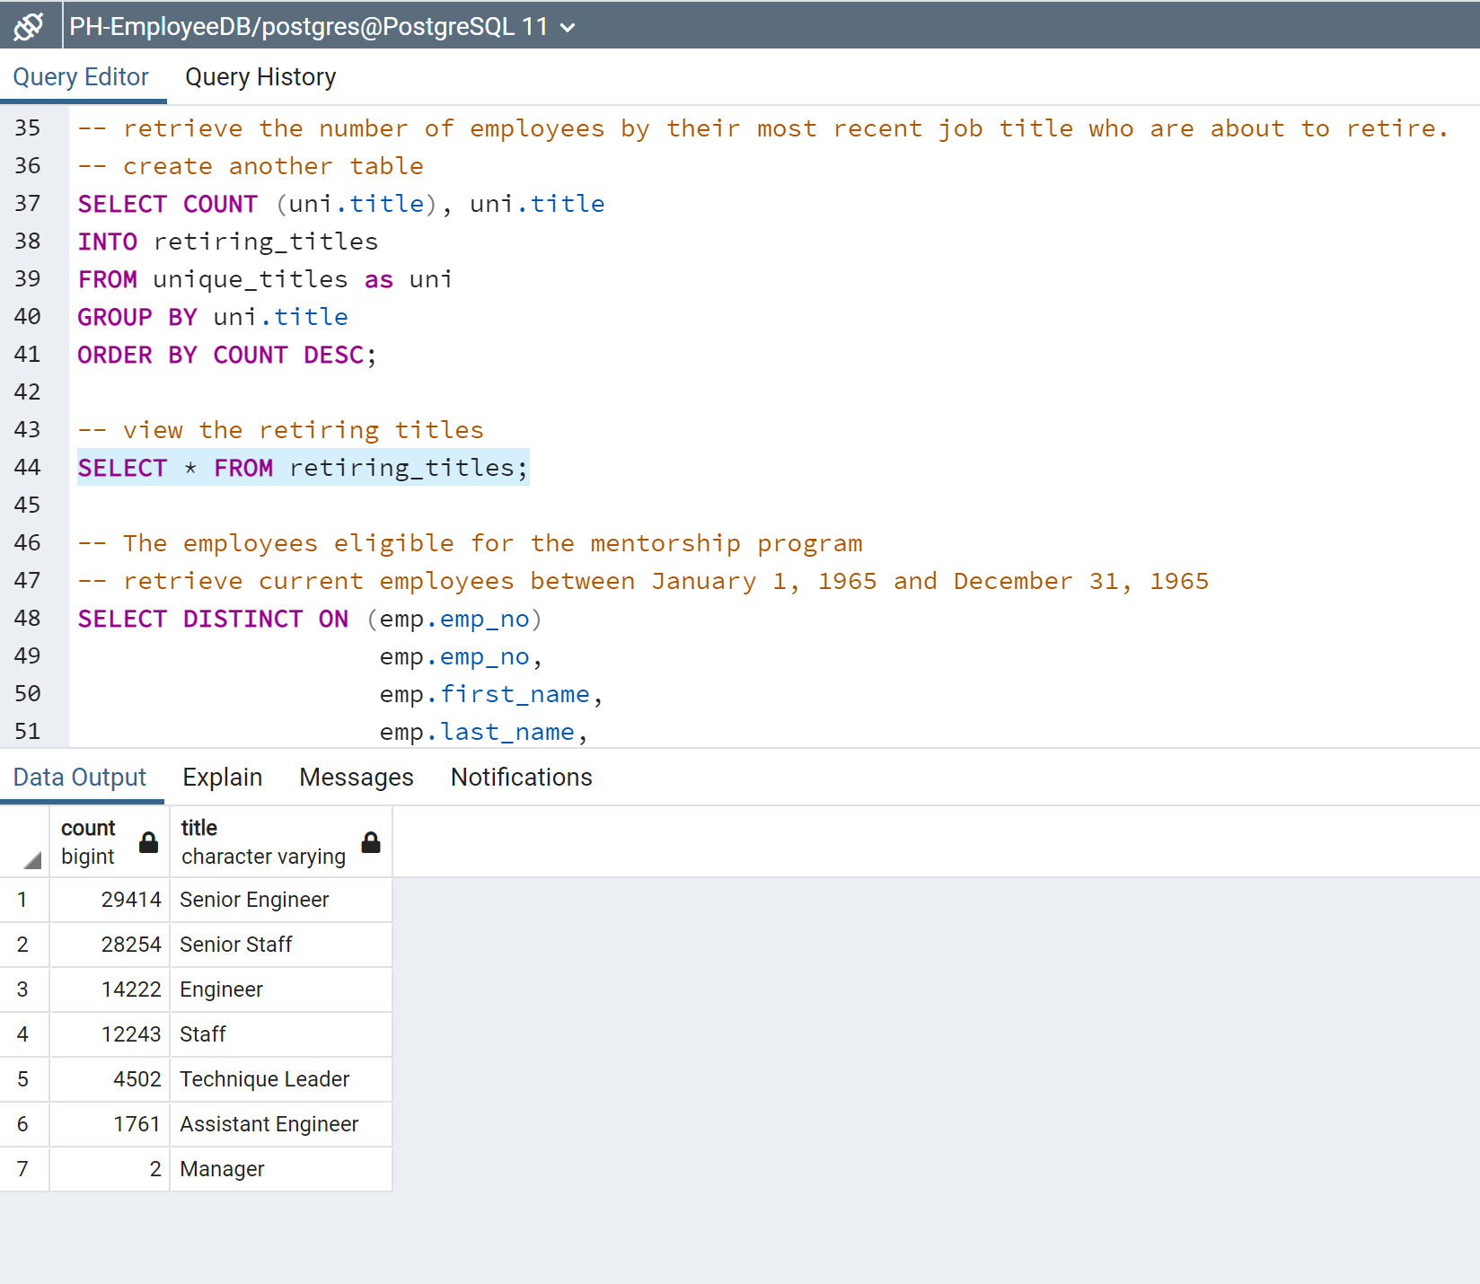
Task: Click line number 44 in the editor gutter
Action: coord(29,467)
